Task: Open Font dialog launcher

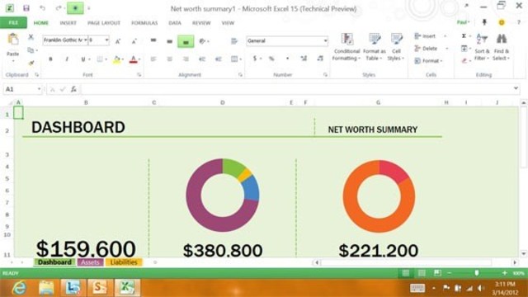Action: click(139, 75)
